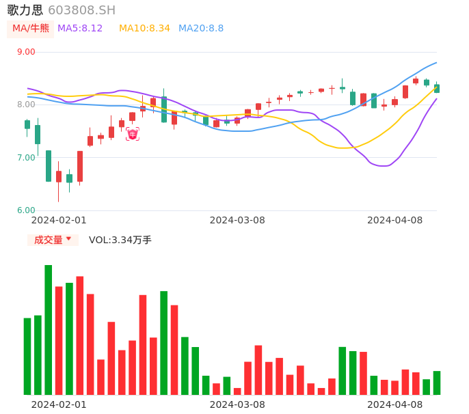Click the MA5:8.12 legend label
This screenshot has width=469, height=414.
pyautogui.click(x=80, y=29)
